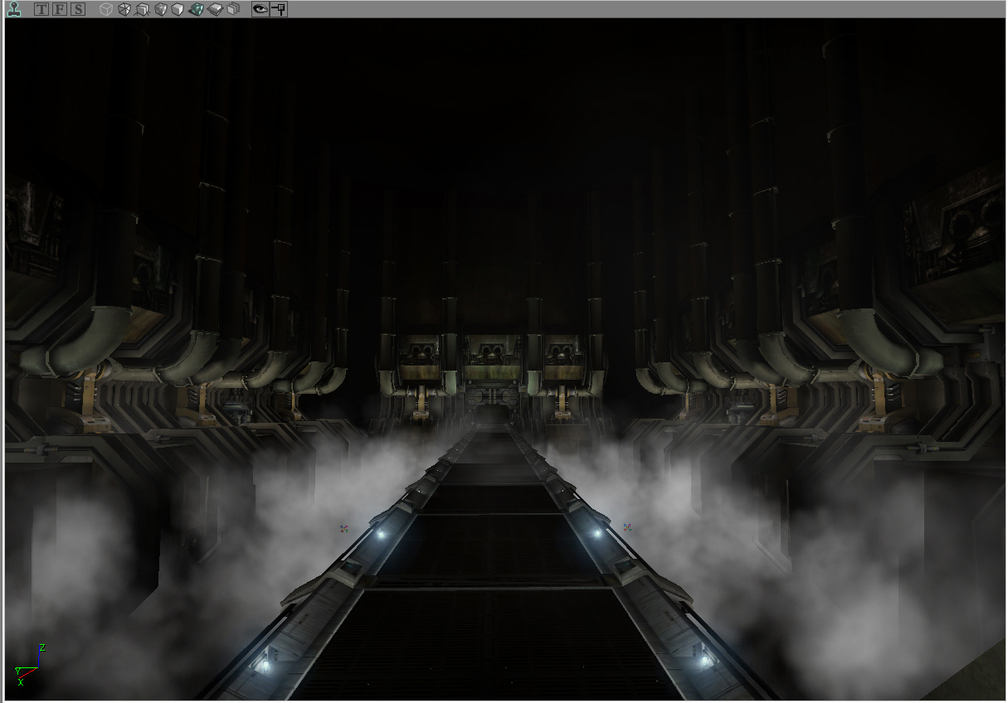Choose Wireframe mode faceted-mesh icon
Image resolution: width=1008 pixels, height=703 pixels.
pyautogui.click(x=124, y=10)
